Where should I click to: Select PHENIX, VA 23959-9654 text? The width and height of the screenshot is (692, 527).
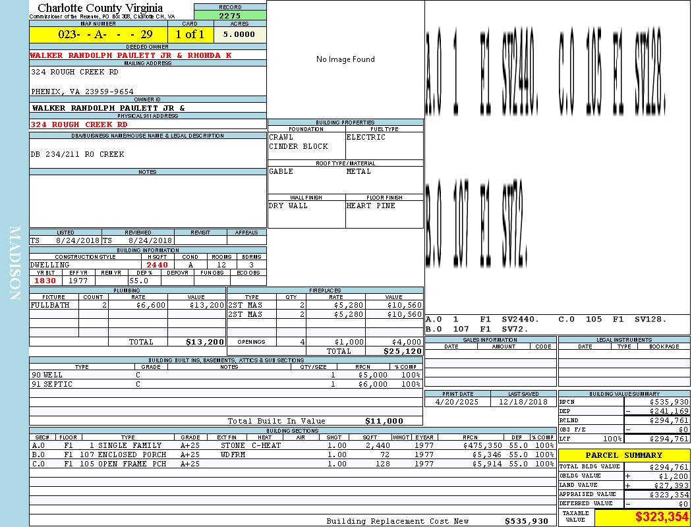point(82,92)
